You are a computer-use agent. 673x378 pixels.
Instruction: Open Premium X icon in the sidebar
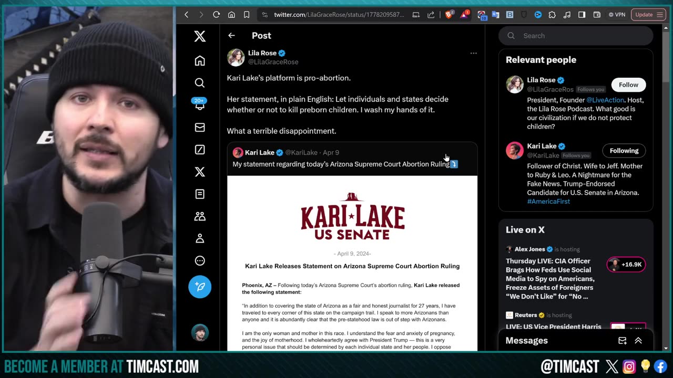coord(200,172)
